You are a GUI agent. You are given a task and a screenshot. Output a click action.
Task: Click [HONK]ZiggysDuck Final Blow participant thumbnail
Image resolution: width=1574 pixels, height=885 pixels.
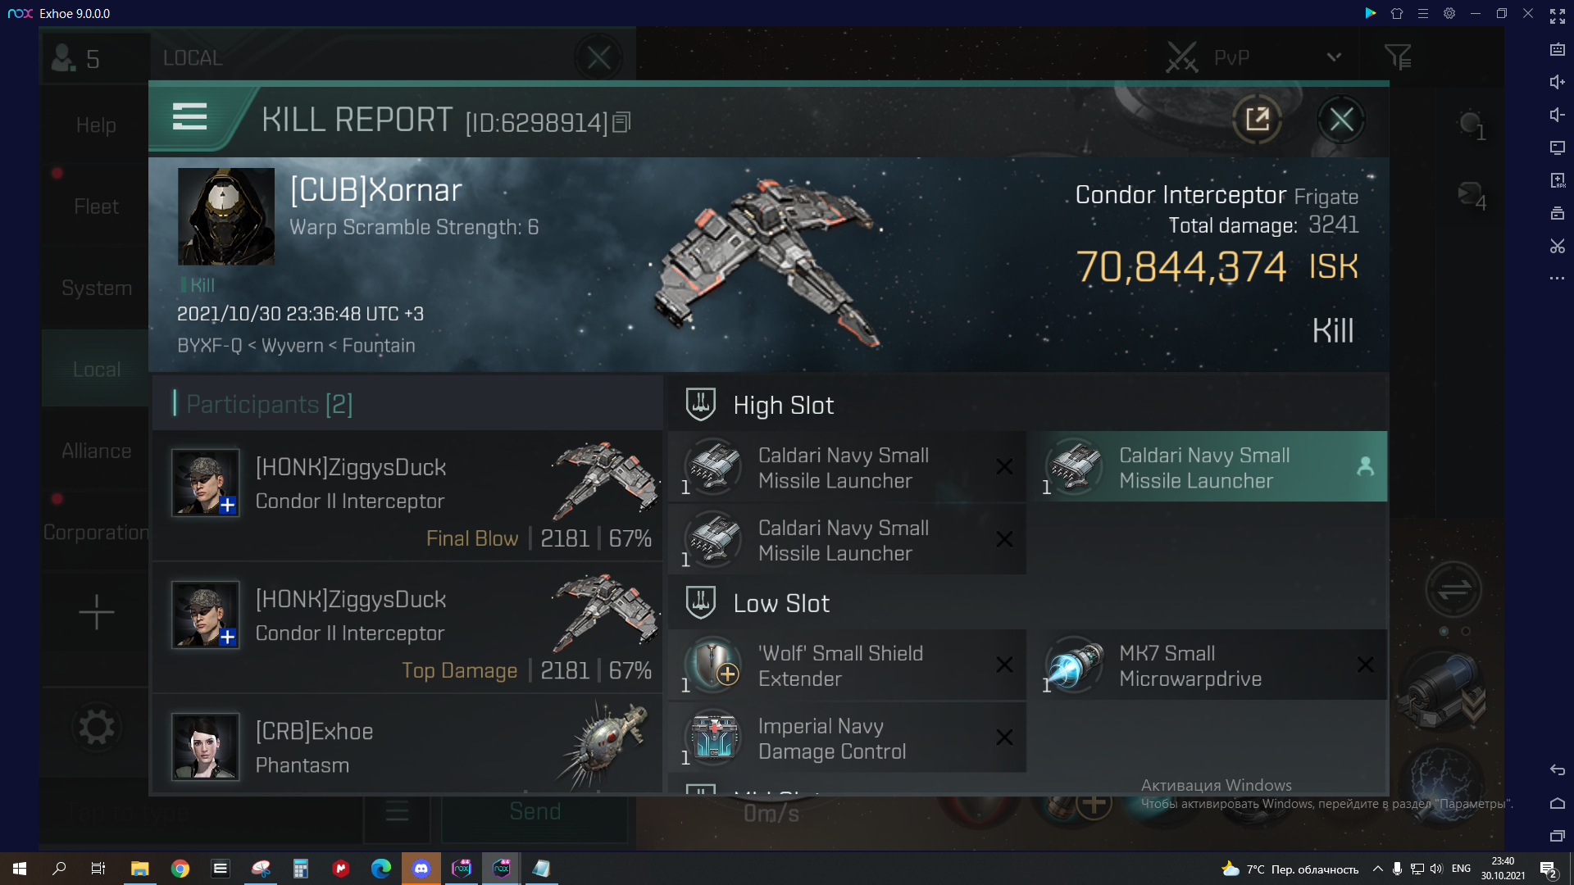[x=206, y=484]
